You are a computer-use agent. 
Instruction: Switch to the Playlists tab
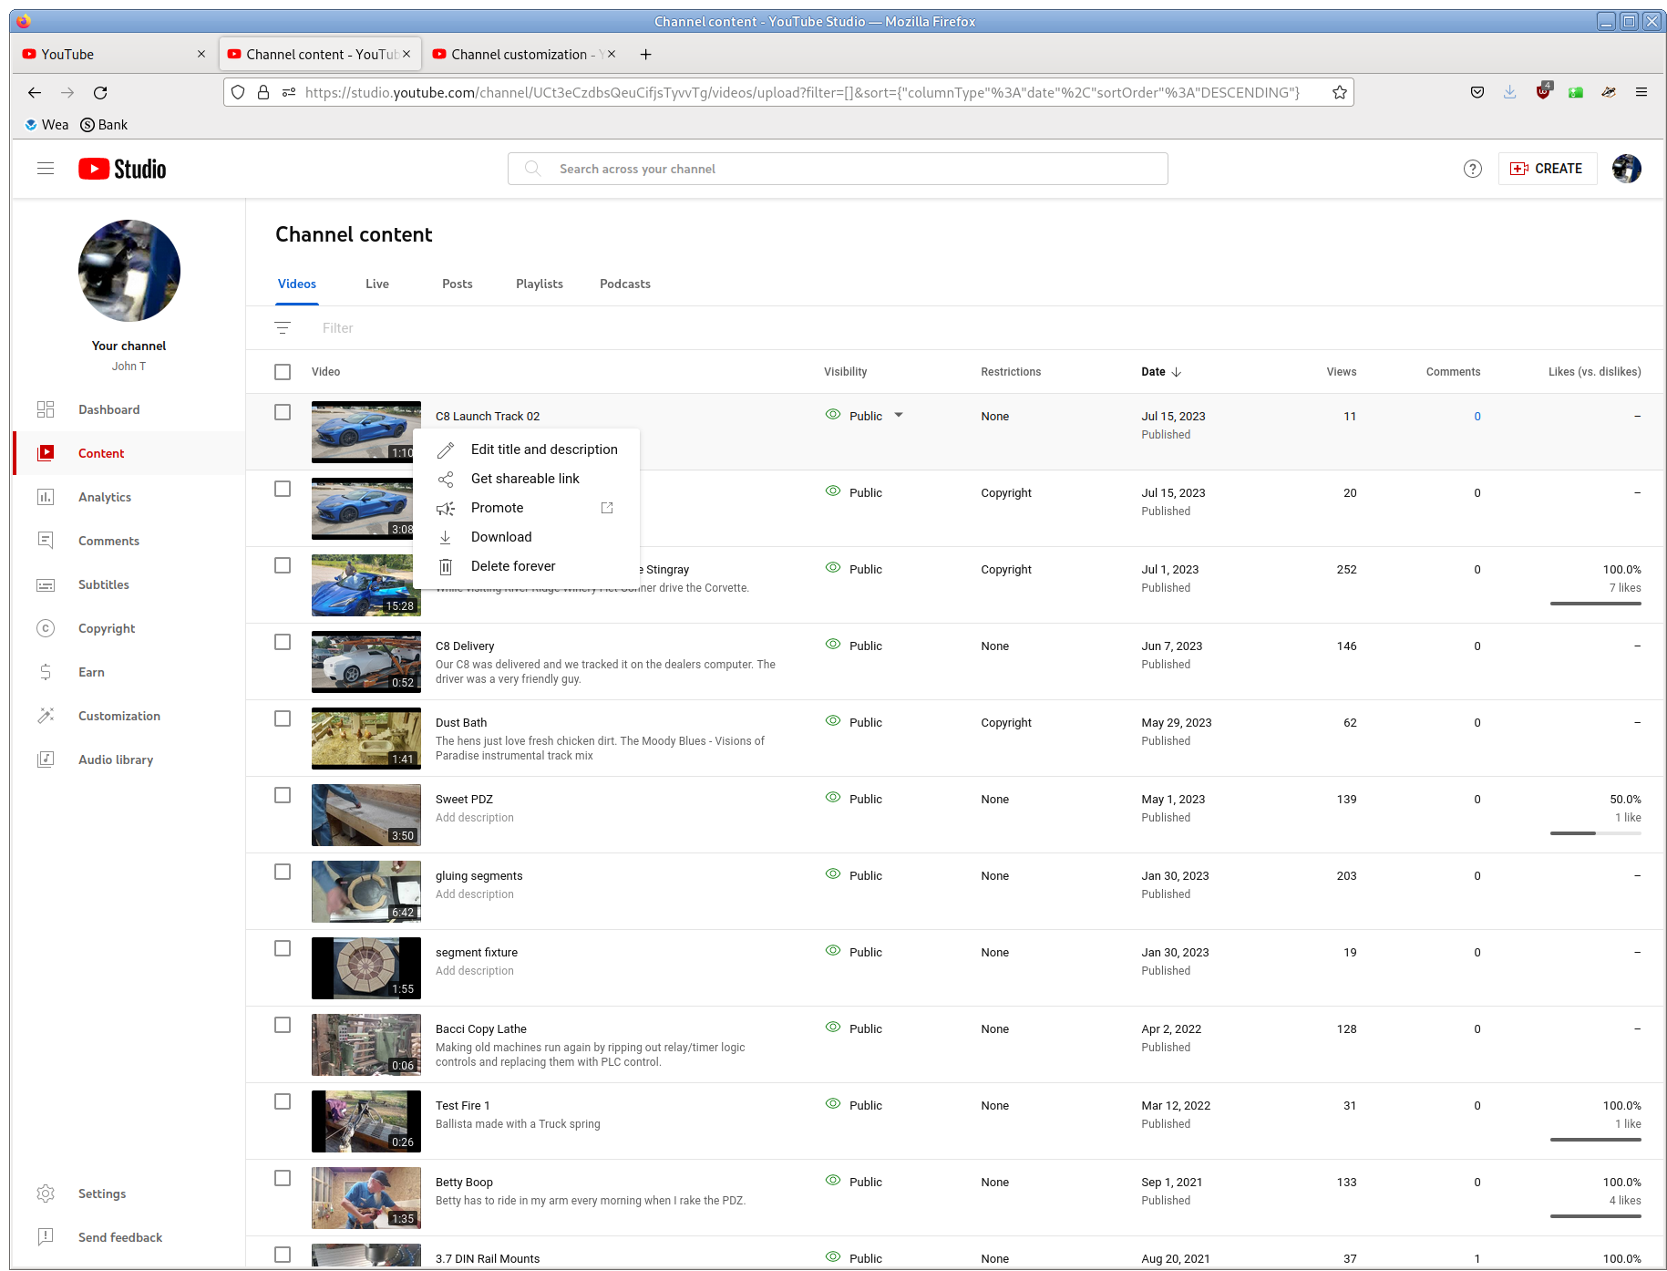pyautogui.click(x=540, y=284)
